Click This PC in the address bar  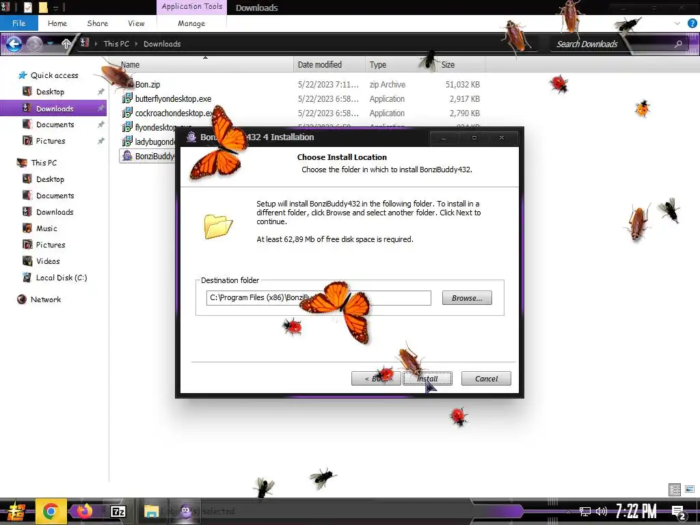116,44
